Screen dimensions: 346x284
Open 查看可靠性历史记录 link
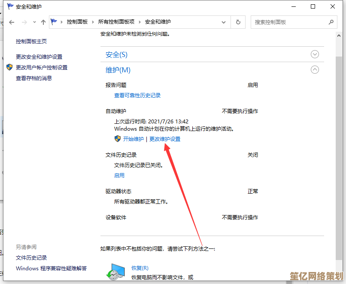click(137, 96)
